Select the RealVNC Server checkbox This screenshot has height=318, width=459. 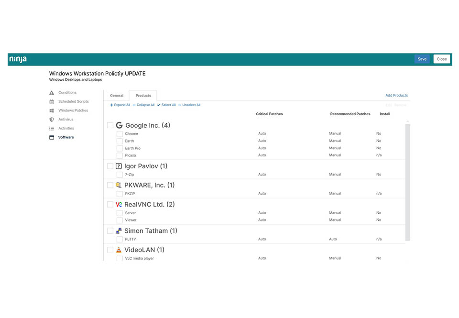[x=120, y=213]
